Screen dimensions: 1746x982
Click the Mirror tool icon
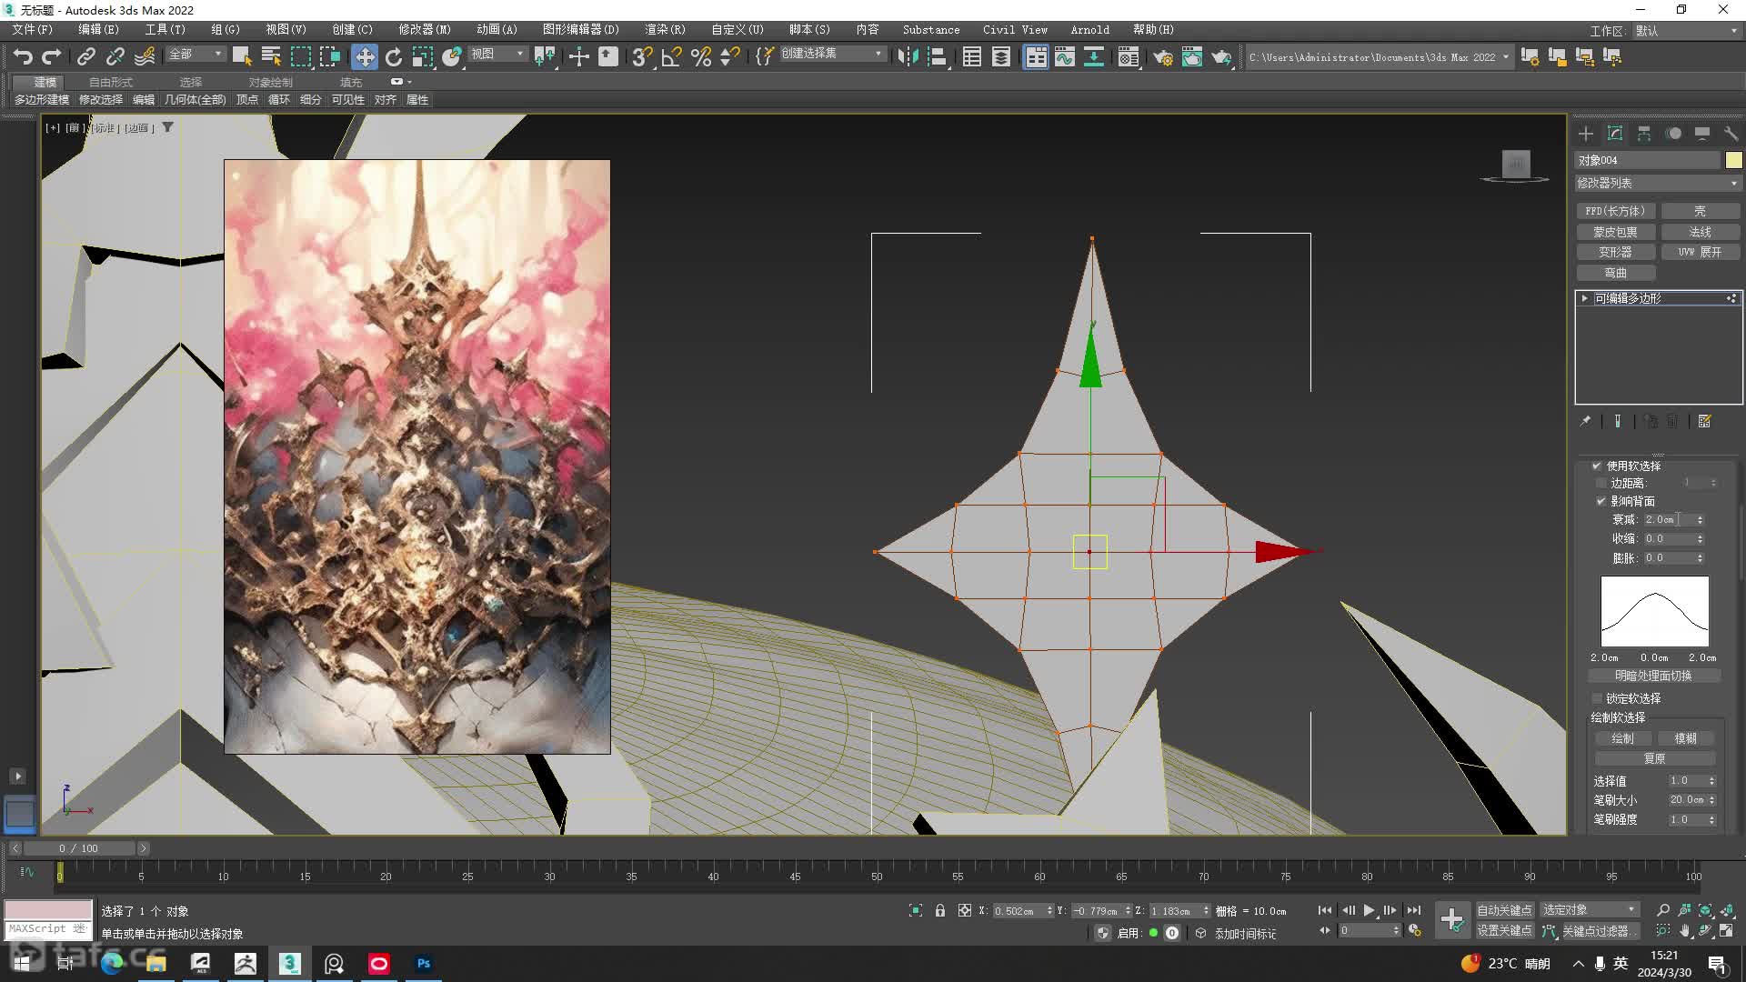point(908,56)
